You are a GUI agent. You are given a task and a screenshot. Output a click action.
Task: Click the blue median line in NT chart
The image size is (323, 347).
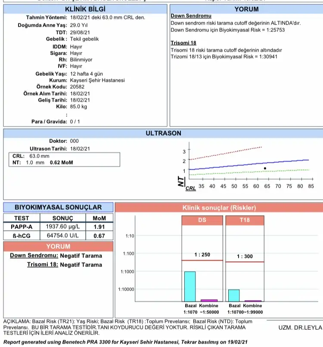(x=249, y=165)
